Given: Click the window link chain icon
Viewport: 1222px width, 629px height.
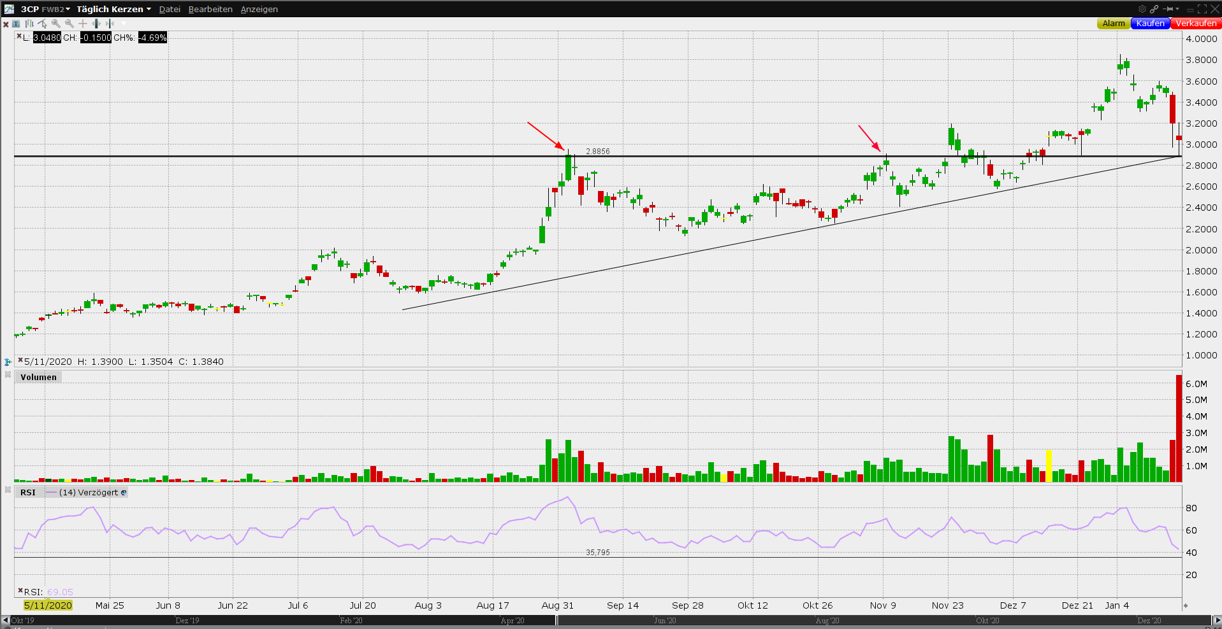Looking at the screenshot, I should [x=1154, y=9].
